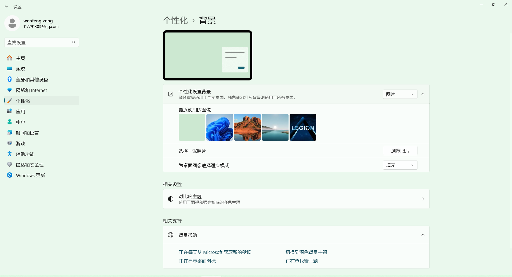Click the globe icon beside 背景帮助
The image size is (512, 277).
click(171, 235)
